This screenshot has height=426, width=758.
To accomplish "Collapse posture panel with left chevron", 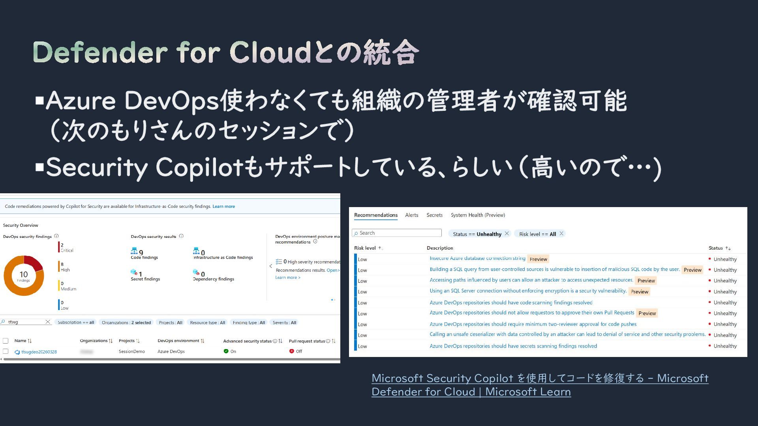I will click(271, 266).
